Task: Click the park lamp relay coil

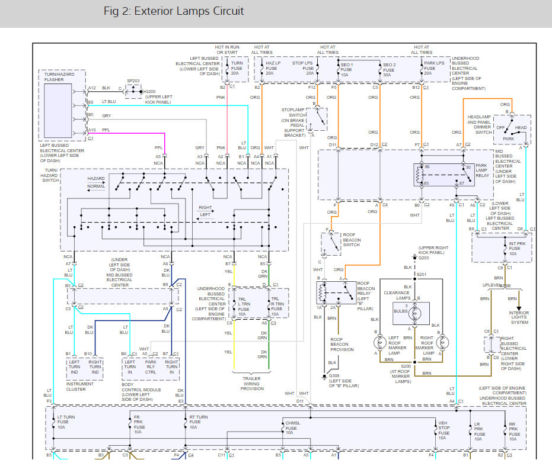Action: (x=420, y=175)
